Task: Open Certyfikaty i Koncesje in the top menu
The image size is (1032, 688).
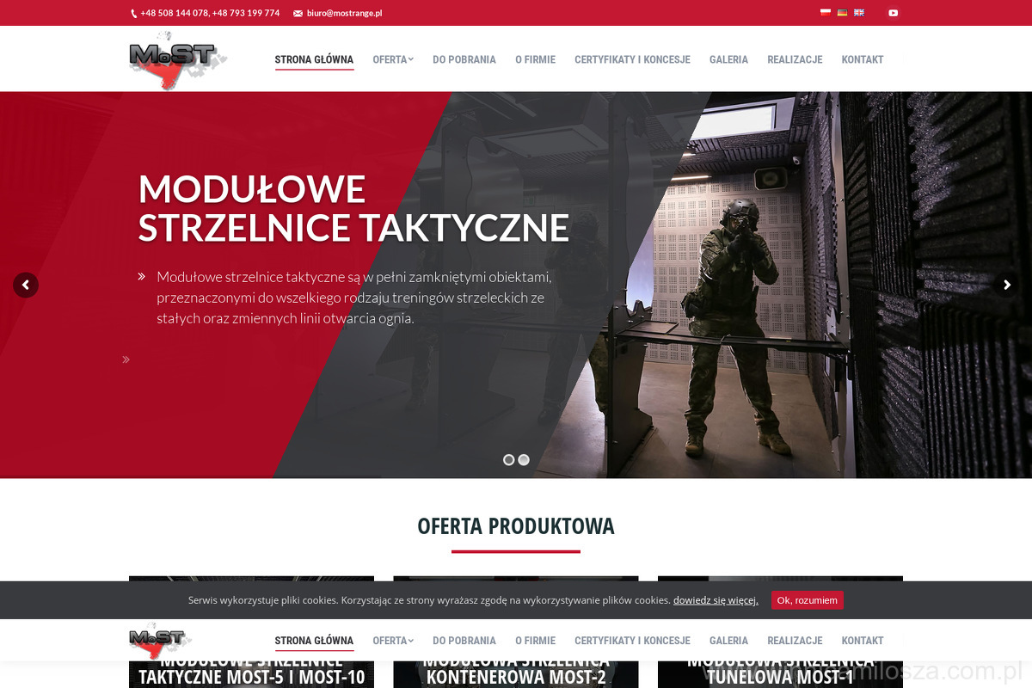Action: pos(632,59)
